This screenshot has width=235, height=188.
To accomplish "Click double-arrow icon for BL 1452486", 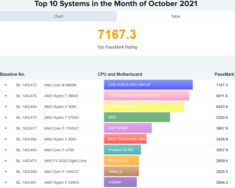I will pos(6,139).
